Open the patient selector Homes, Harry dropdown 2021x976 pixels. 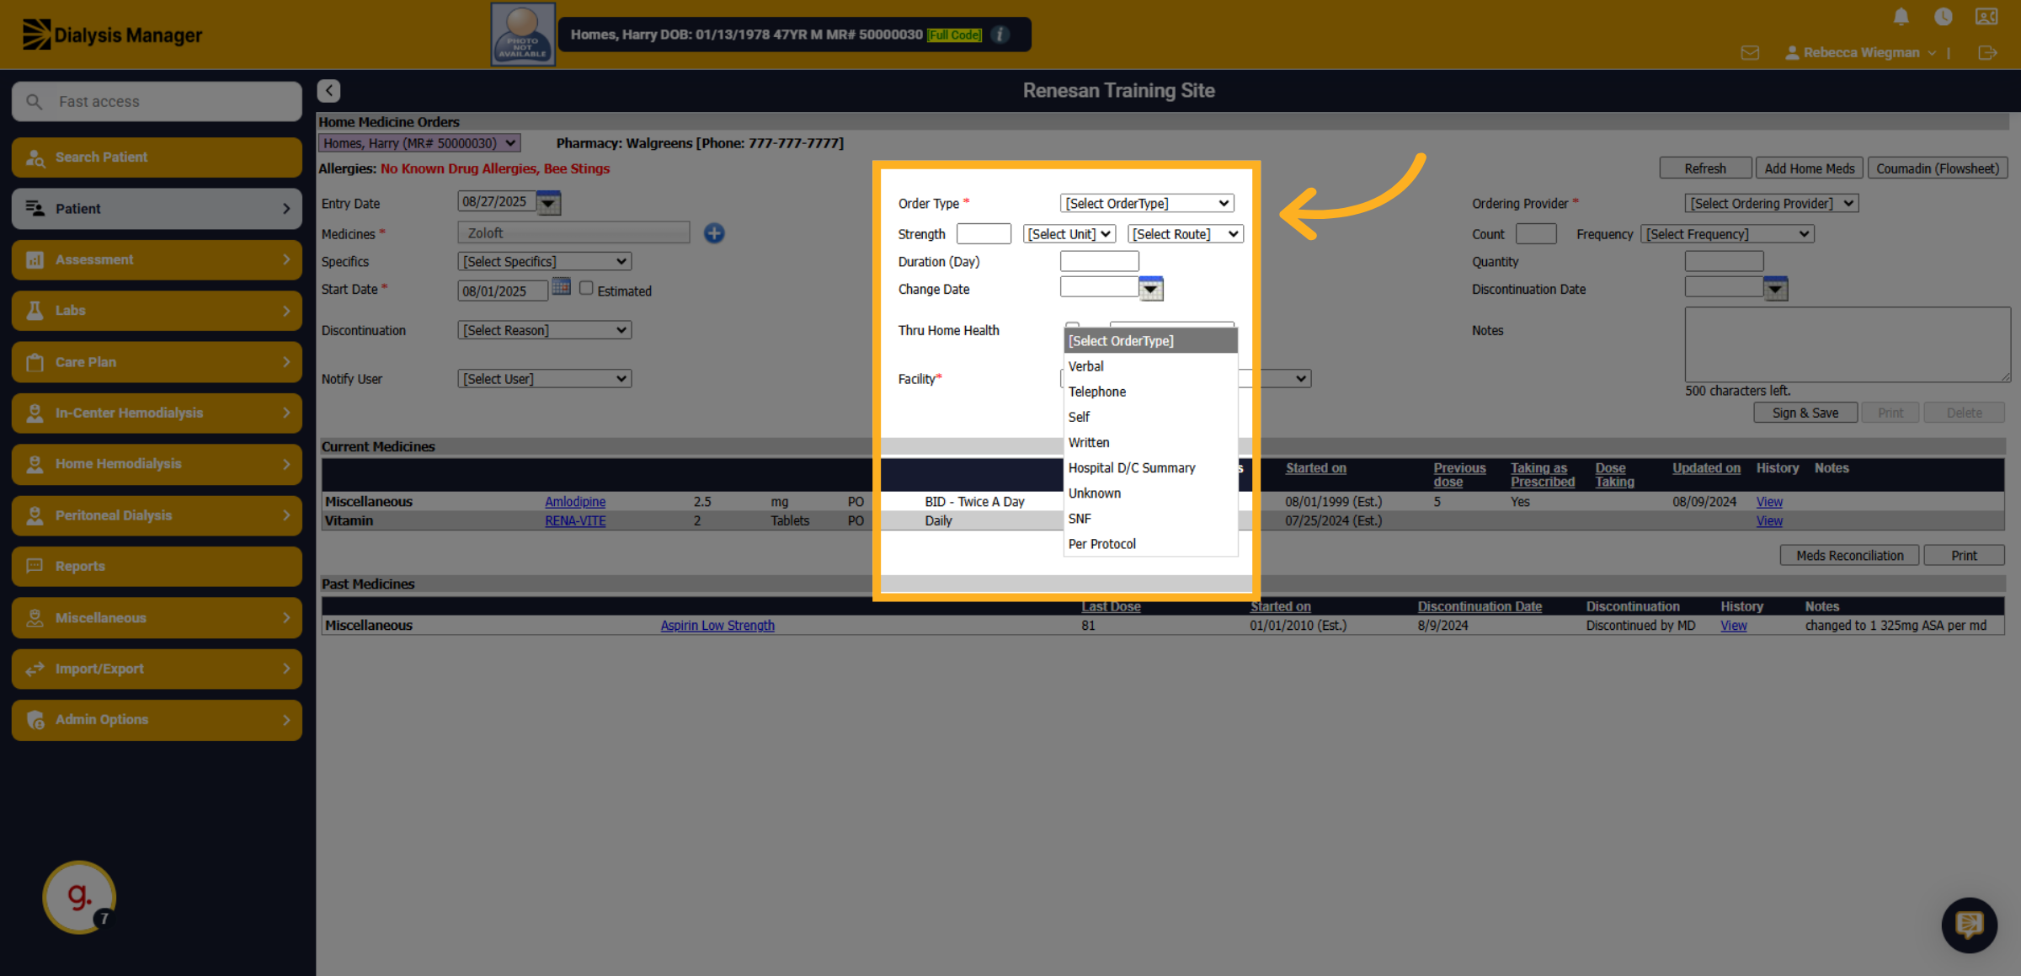[x=419, y=143]
